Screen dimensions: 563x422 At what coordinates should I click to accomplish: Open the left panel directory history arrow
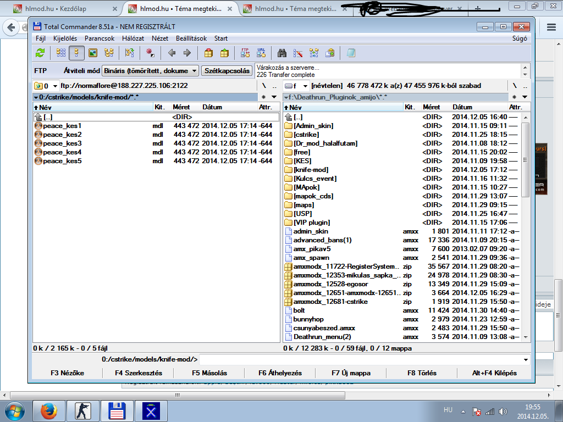coord(274,97)
